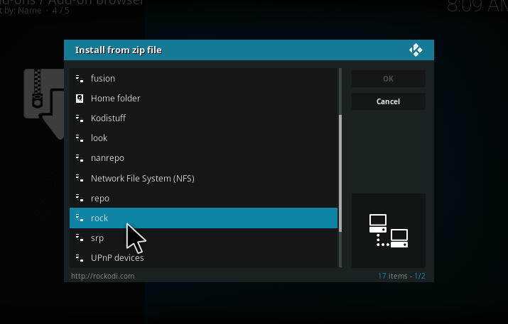This screenshot has height=324, width=508.
Task: Choose the look source
Action: [x=203, y=138]
